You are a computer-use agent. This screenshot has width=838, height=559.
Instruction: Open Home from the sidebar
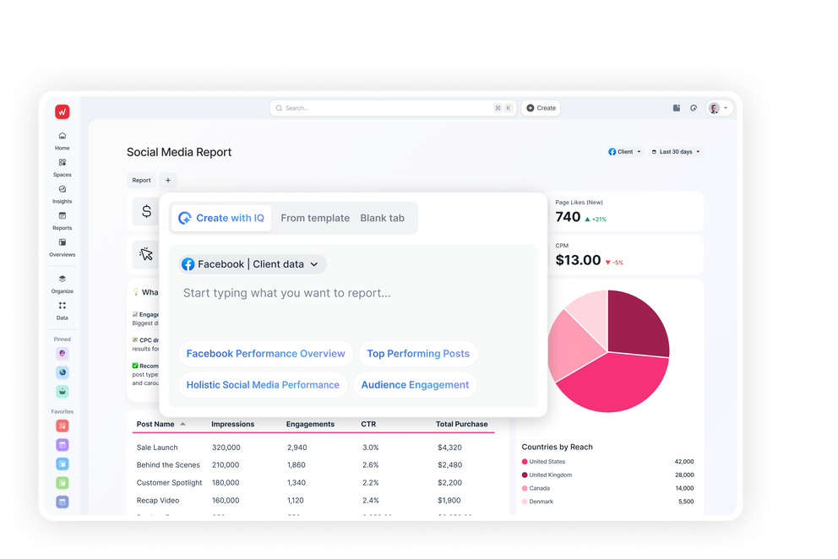coord(63,140)
